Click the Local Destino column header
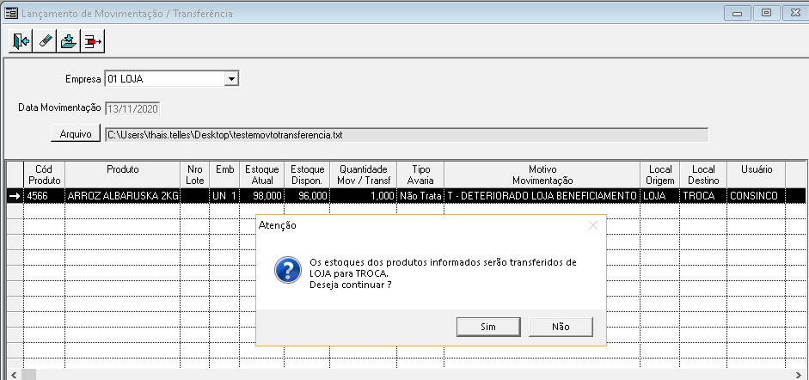809x380 pixels. pyautogui.click(x=704, y=175)
